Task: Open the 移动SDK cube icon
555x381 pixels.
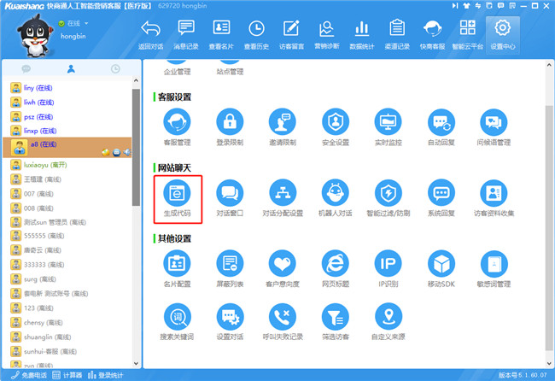Action: [441, 263]
